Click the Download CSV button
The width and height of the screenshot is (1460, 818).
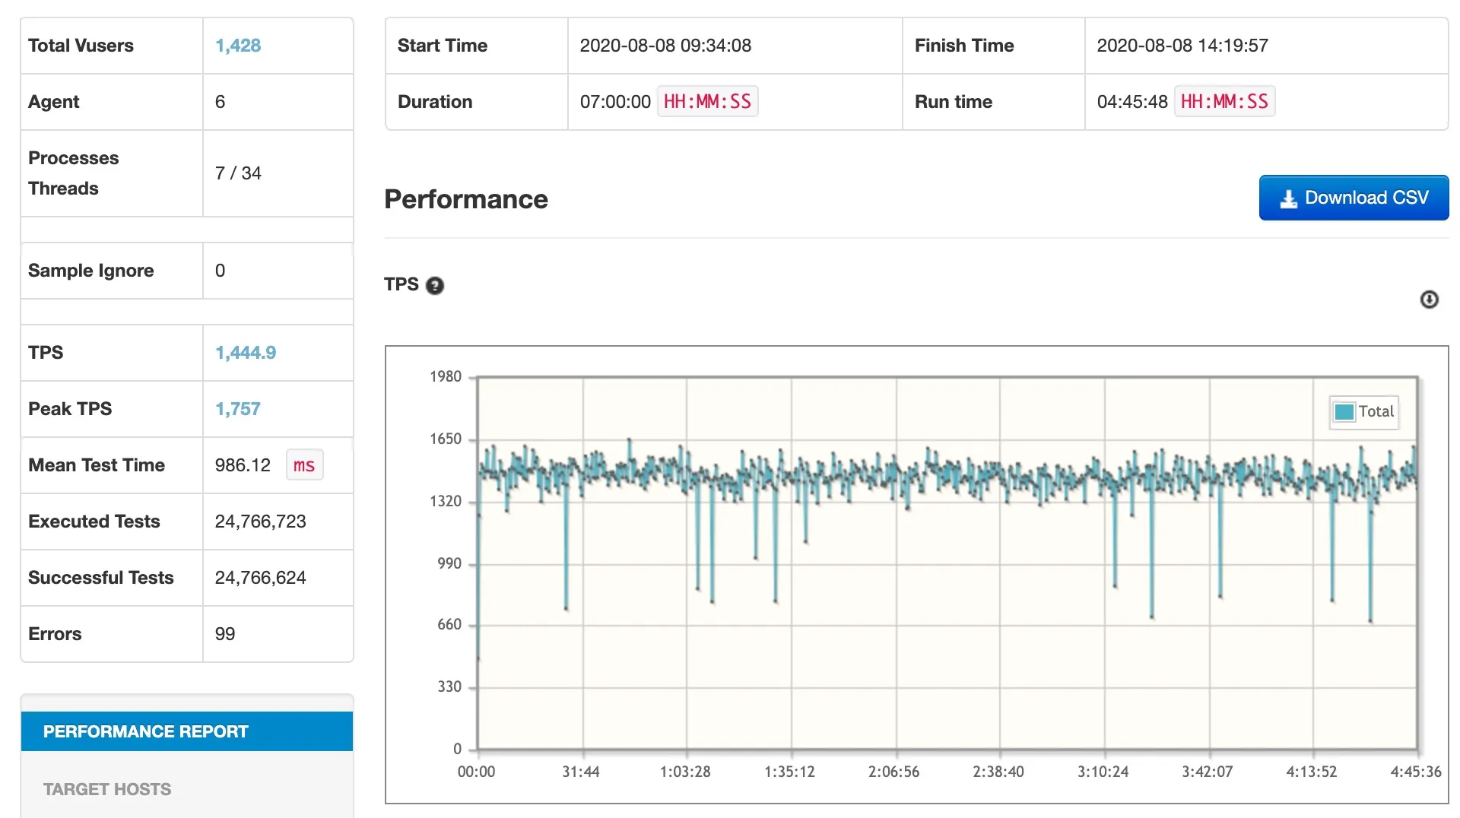(1354, 198)
